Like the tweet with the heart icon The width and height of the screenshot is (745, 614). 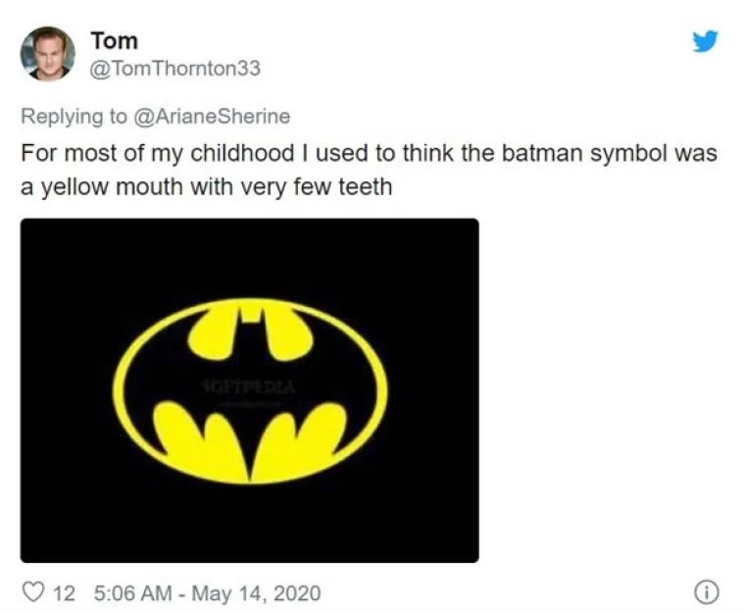pyautogui.click(x=33, y=593)
